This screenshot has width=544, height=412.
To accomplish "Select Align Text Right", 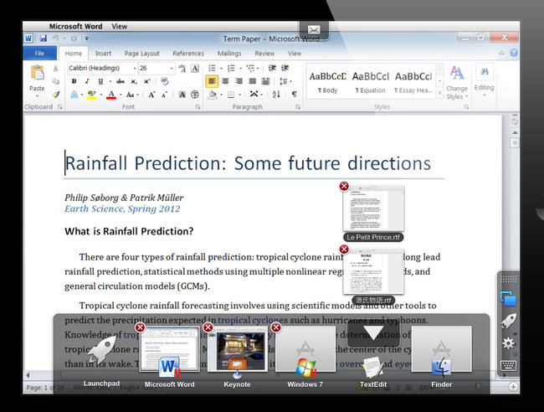I will [x=239, y=81].
